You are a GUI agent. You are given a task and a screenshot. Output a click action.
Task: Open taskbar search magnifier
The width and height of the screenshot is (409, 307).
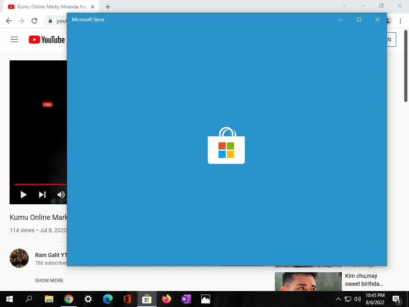point(29,299)
